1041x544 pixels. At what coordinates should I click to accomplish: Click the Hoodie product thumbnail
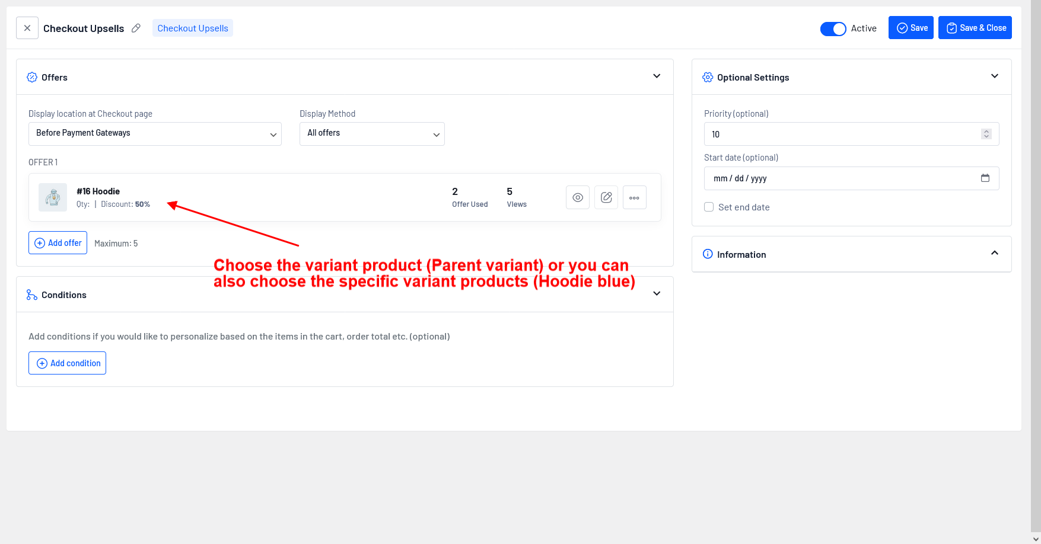(53, 197)
